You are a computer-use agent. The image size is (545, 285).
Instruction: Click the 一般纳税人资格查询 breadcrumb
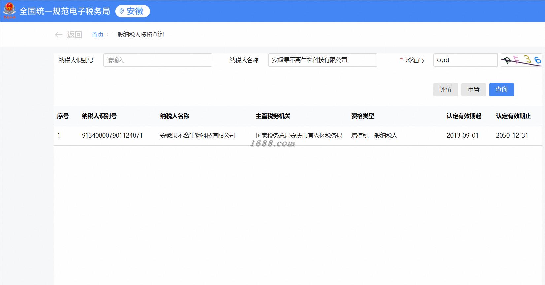click(x=138, y=35)
